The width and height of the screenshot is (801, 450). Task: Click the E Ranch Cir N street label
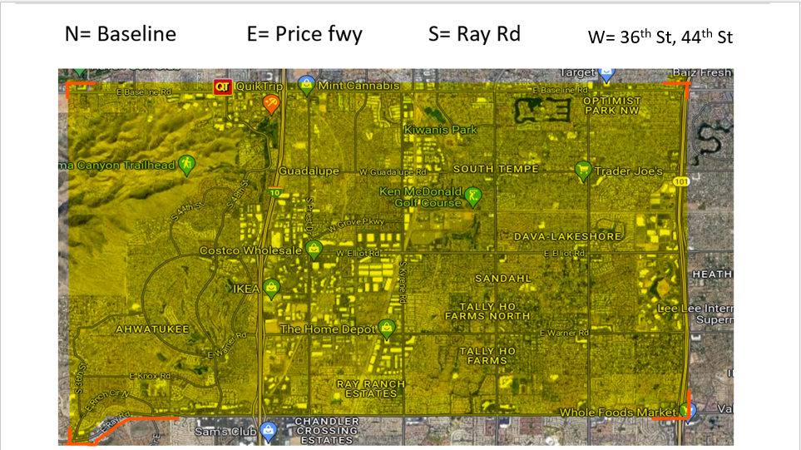106,401
